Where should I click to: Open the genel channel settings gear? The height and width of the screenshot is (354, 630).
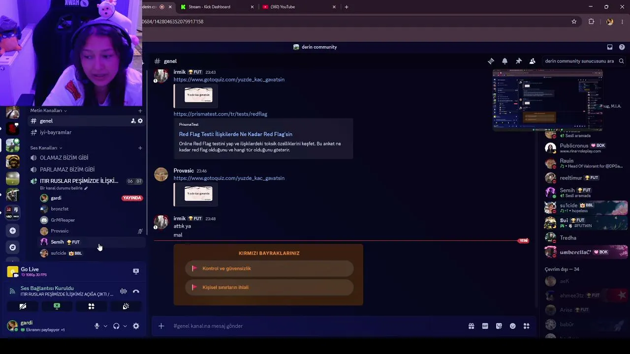point(140,121)
